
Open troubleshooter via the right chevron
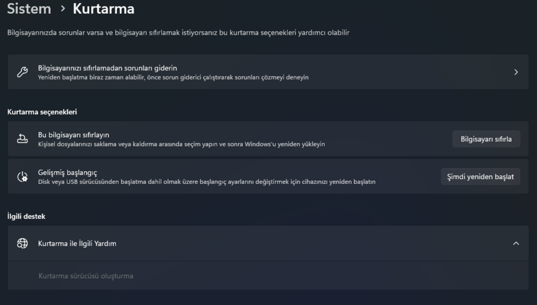[516, 72]
